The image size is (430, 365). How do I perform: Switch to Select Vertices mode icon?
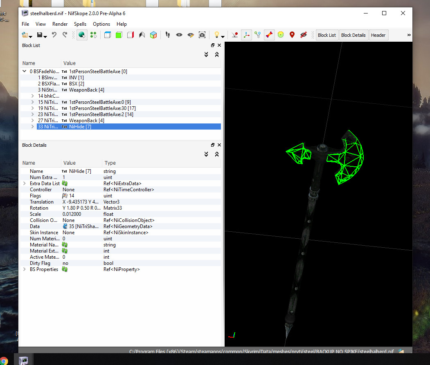tap(94, 35)
